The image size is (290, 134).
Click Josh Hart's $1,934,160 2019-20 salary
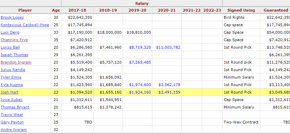pos(140,92)
